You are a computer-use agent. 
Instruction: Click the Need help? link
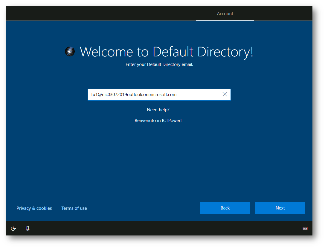click(158, 110)
